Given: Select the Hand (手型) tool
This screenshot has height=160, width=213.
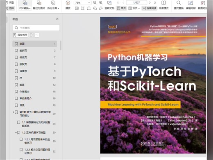Looking at the screenshot, I should click(x=10, y=2).
